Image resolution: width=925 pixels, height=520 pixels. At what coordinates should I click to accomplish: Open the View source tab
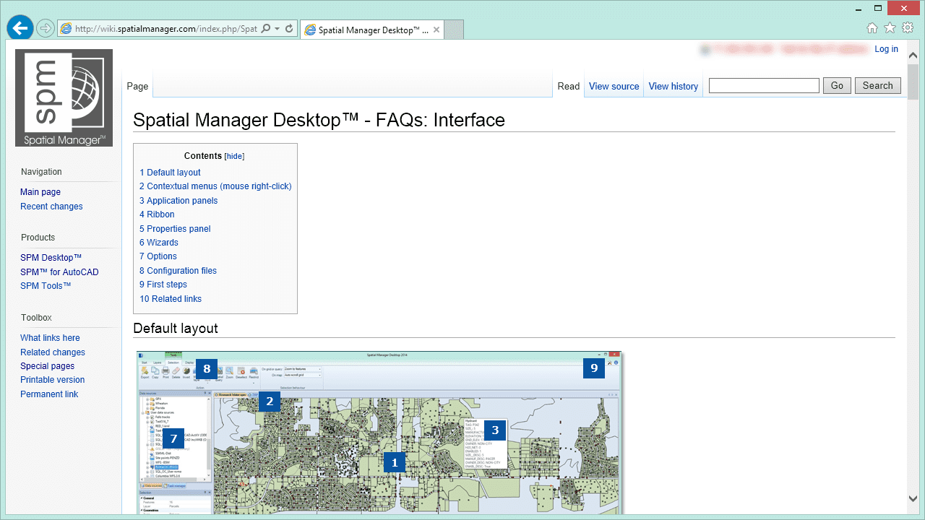[614, 86]
